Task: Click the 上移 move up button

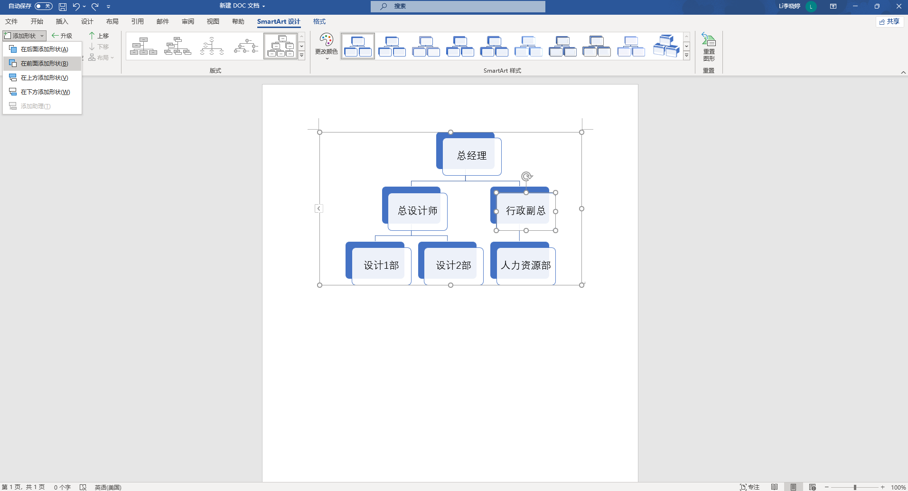Action: click(99, 36)
